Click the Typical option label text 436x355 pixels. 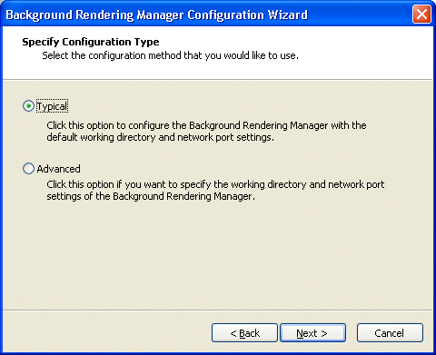click(x=52, y=106)
